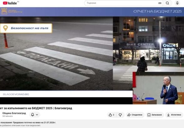This screenshot has width=184, height=128.
Task: Click the bookmark save icon
Action: point(149,115)
